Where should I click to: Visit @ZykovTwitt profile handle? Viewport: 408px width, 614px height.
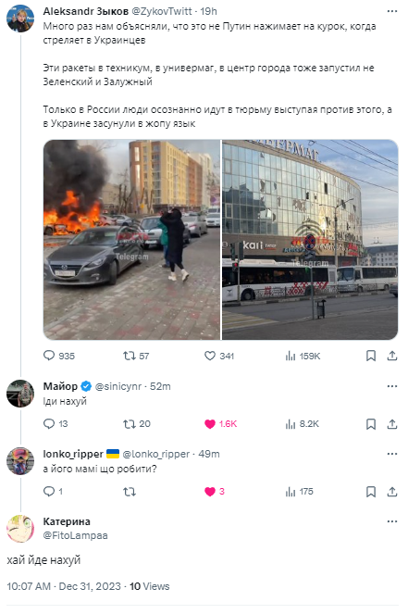pos(162,11)
